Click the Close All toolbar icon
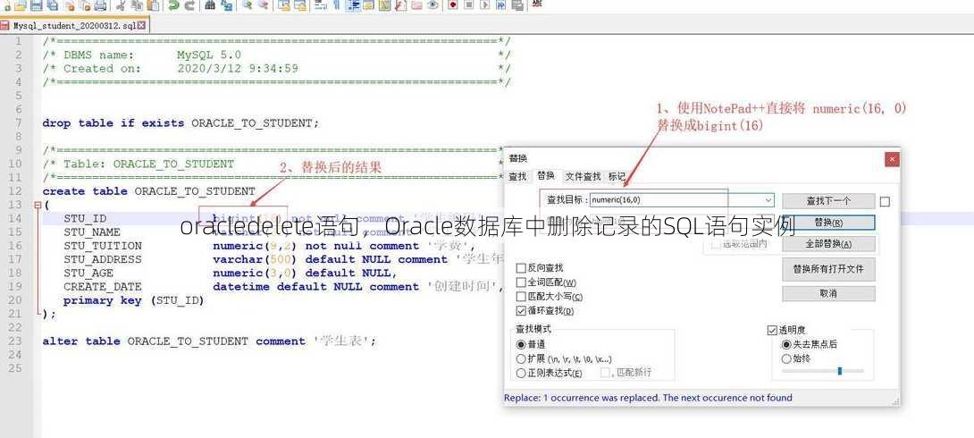 pos(86,5)
